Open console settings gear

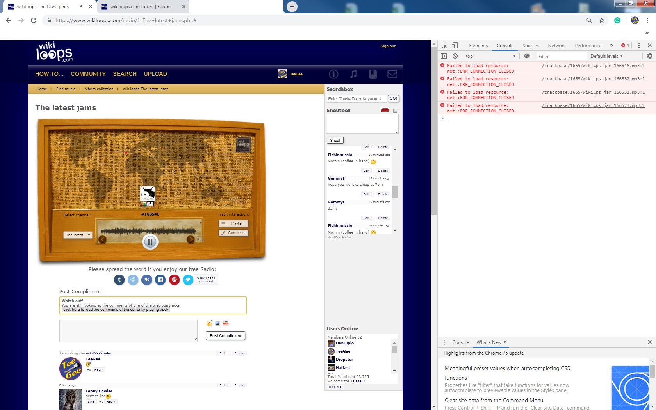[x=650, y=56]
